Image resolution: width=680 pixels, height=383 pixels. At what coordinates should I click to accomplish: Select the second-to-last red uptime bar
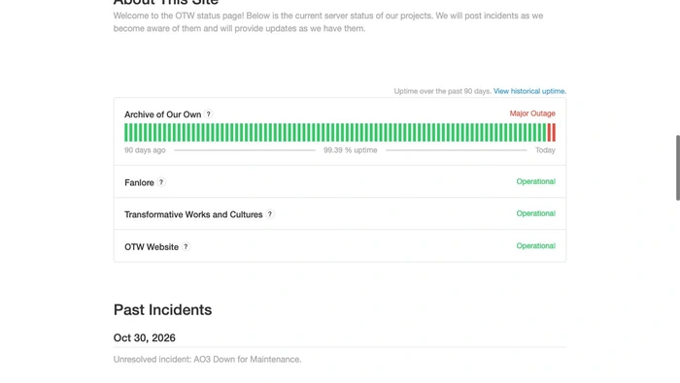(549, 133)
